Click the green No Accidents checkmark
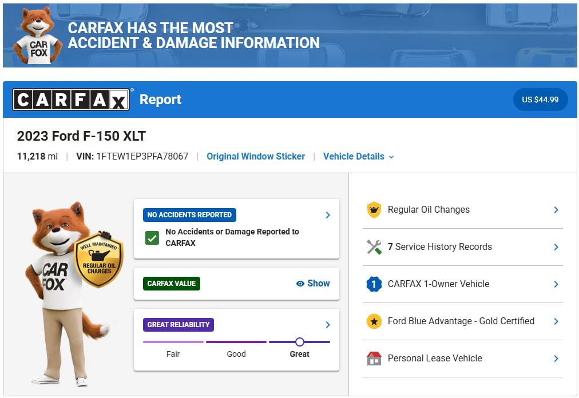The width and height of the screenshot is (579, 398). point(152,238)
